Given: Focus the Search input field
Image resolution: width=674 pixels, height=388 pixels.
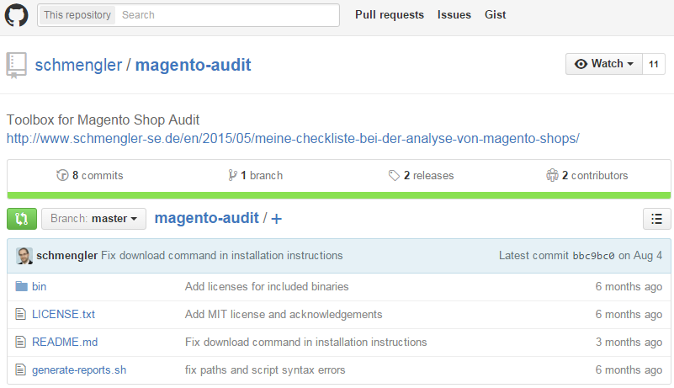Looking at the screenshot, I should [227, 15].
